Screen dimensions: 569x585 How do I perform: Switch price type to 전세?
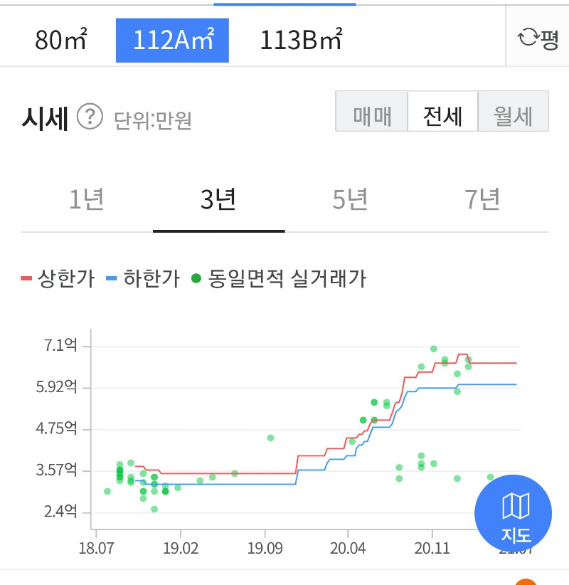tap(442, 111)
